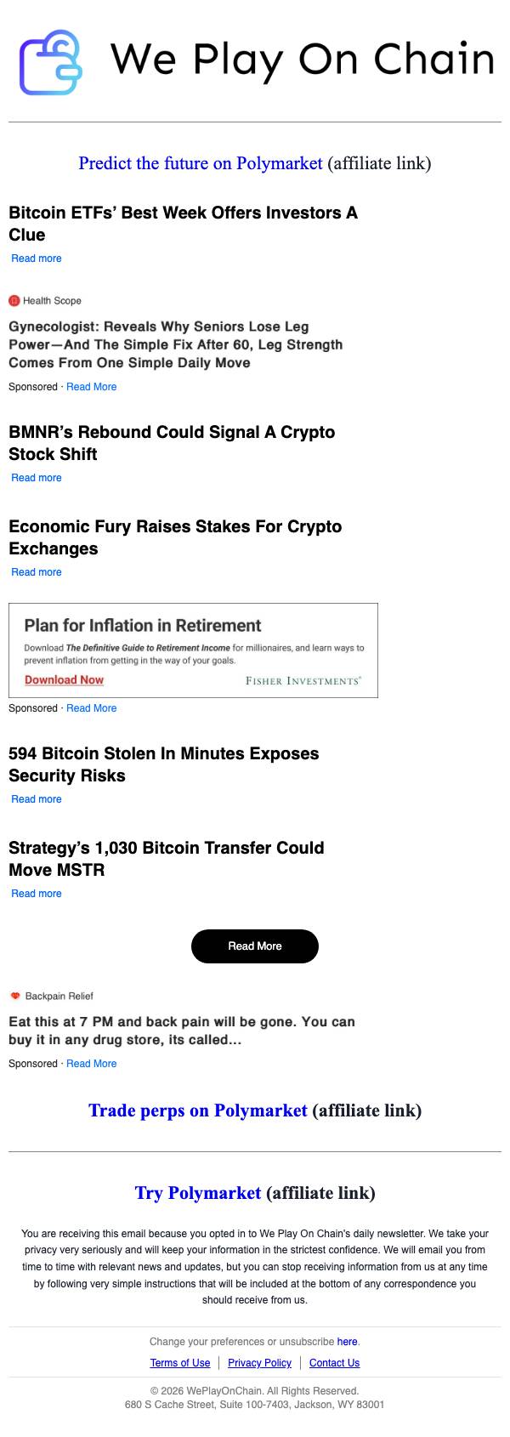Click the black Read More button
The image size is (510, 1437).
(x=255, y=946)
